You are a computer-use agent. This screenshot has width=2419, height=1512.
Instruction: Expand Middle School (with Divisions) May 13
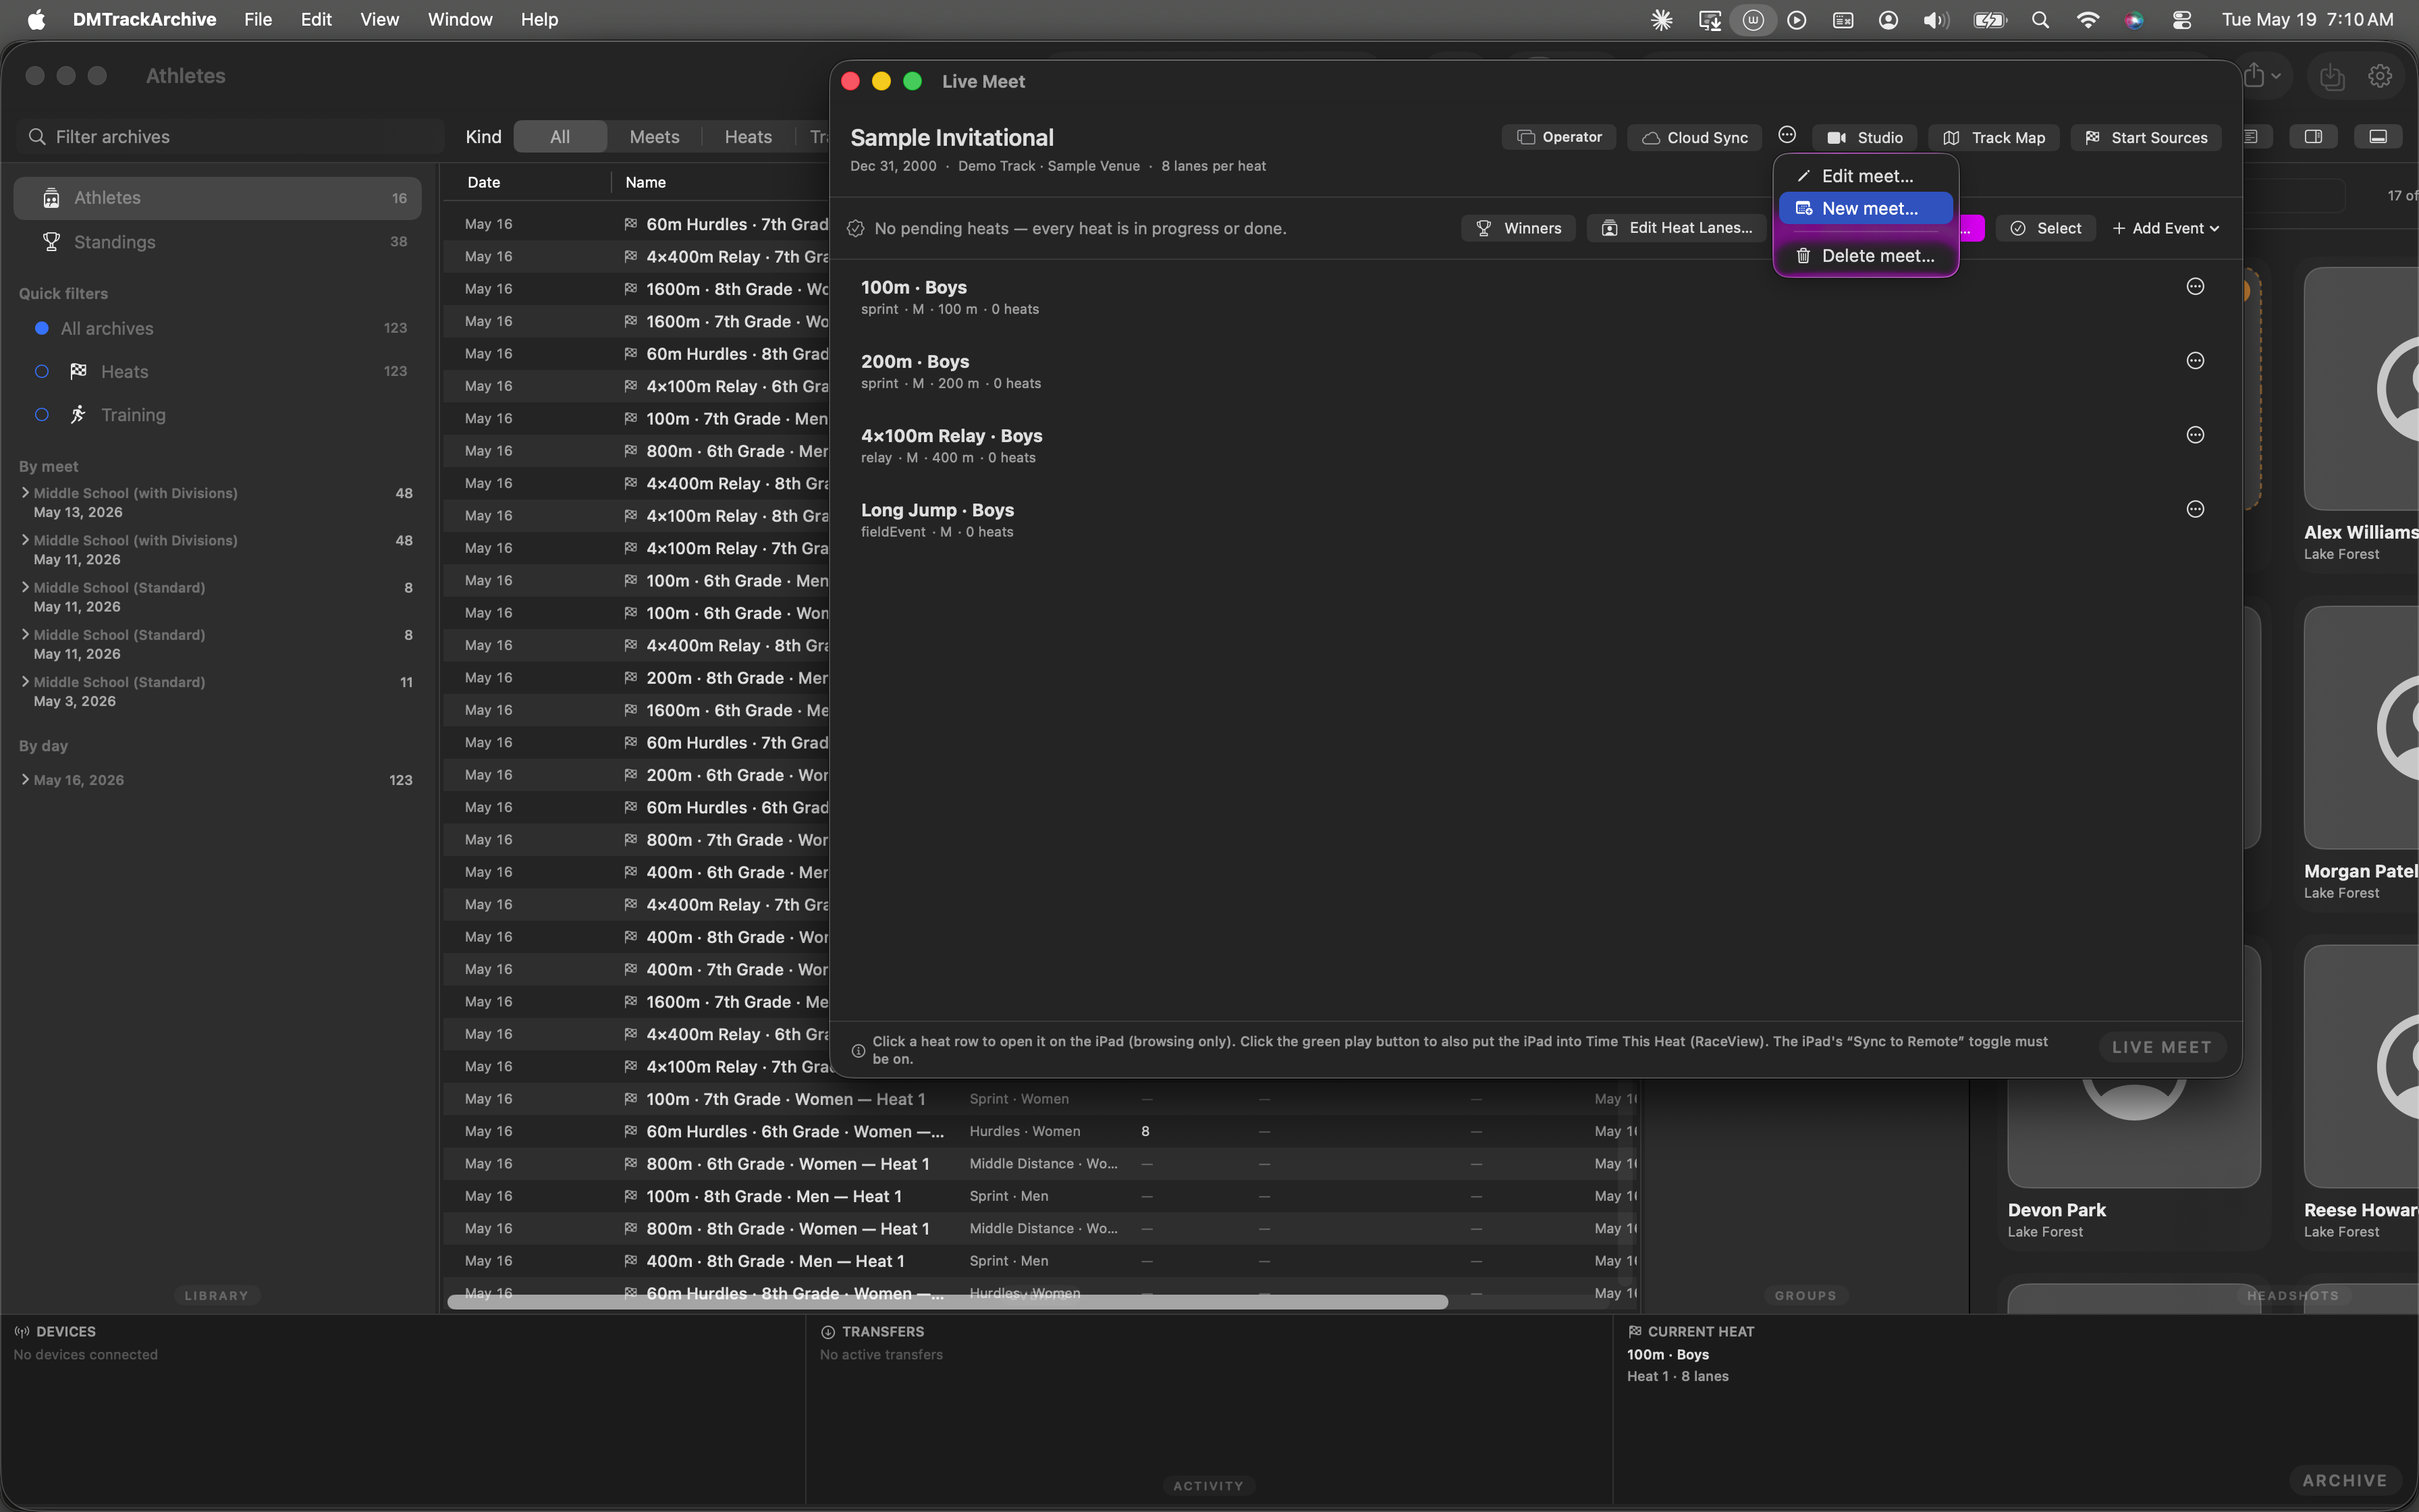25,492
